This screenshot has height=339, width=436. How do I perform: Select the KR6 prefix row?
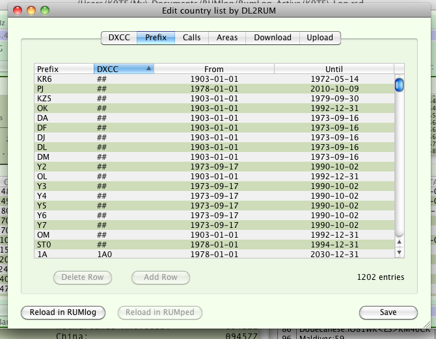tap(213, 79)
